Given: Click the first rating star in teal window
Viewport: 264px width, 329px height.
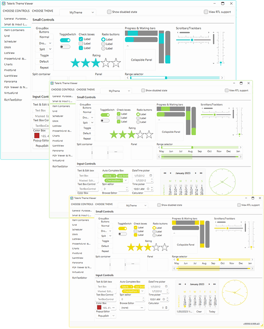Looking at the screenshot, I should pyautogui.click(x=75, y=63).
